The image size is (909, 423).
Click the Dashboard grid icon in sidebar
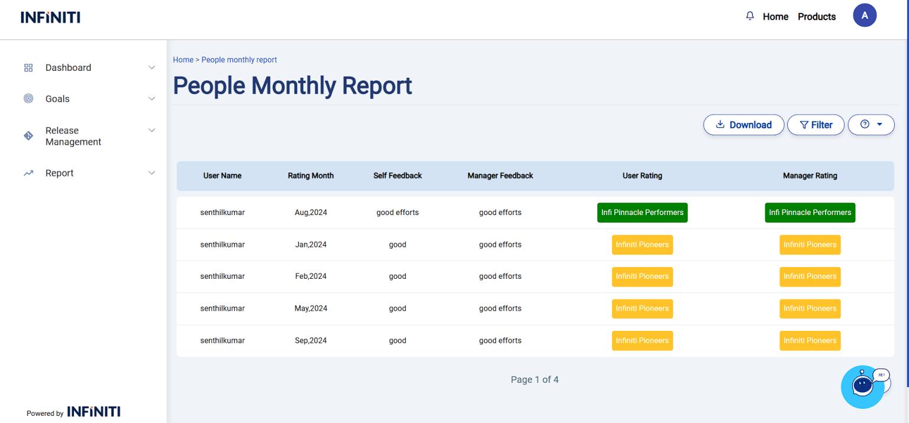point(28,68)
